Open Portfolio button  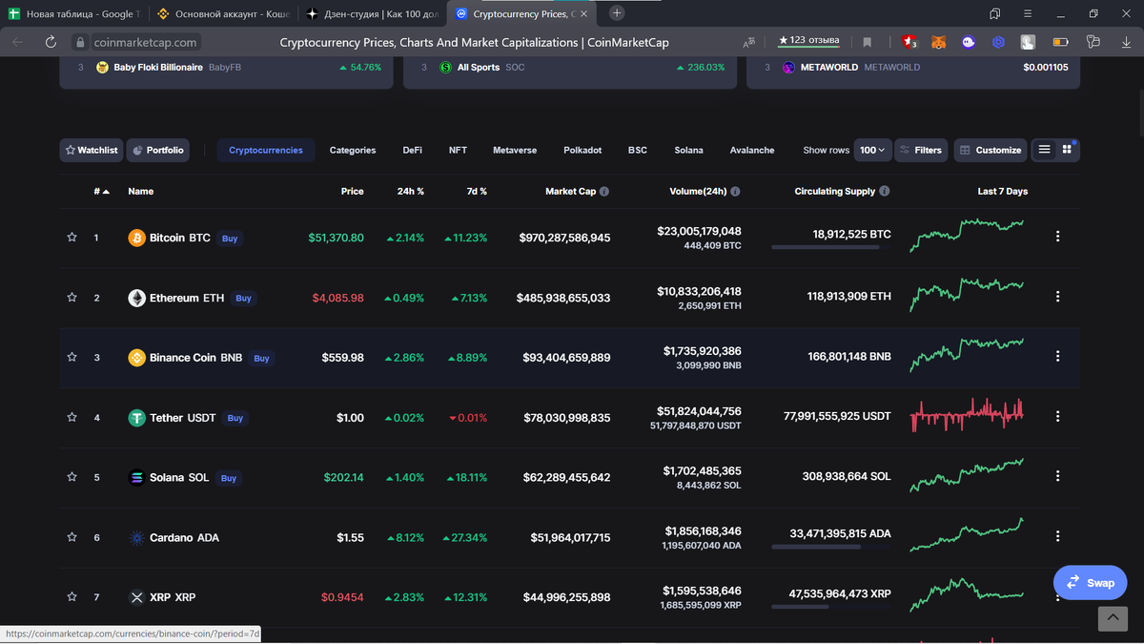pos(158,150)
